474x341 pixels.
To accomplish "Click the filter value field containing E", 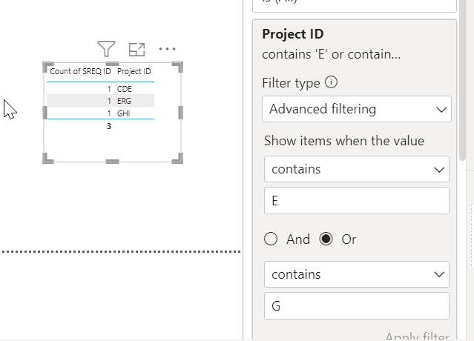I will click(x=357, y=201).
